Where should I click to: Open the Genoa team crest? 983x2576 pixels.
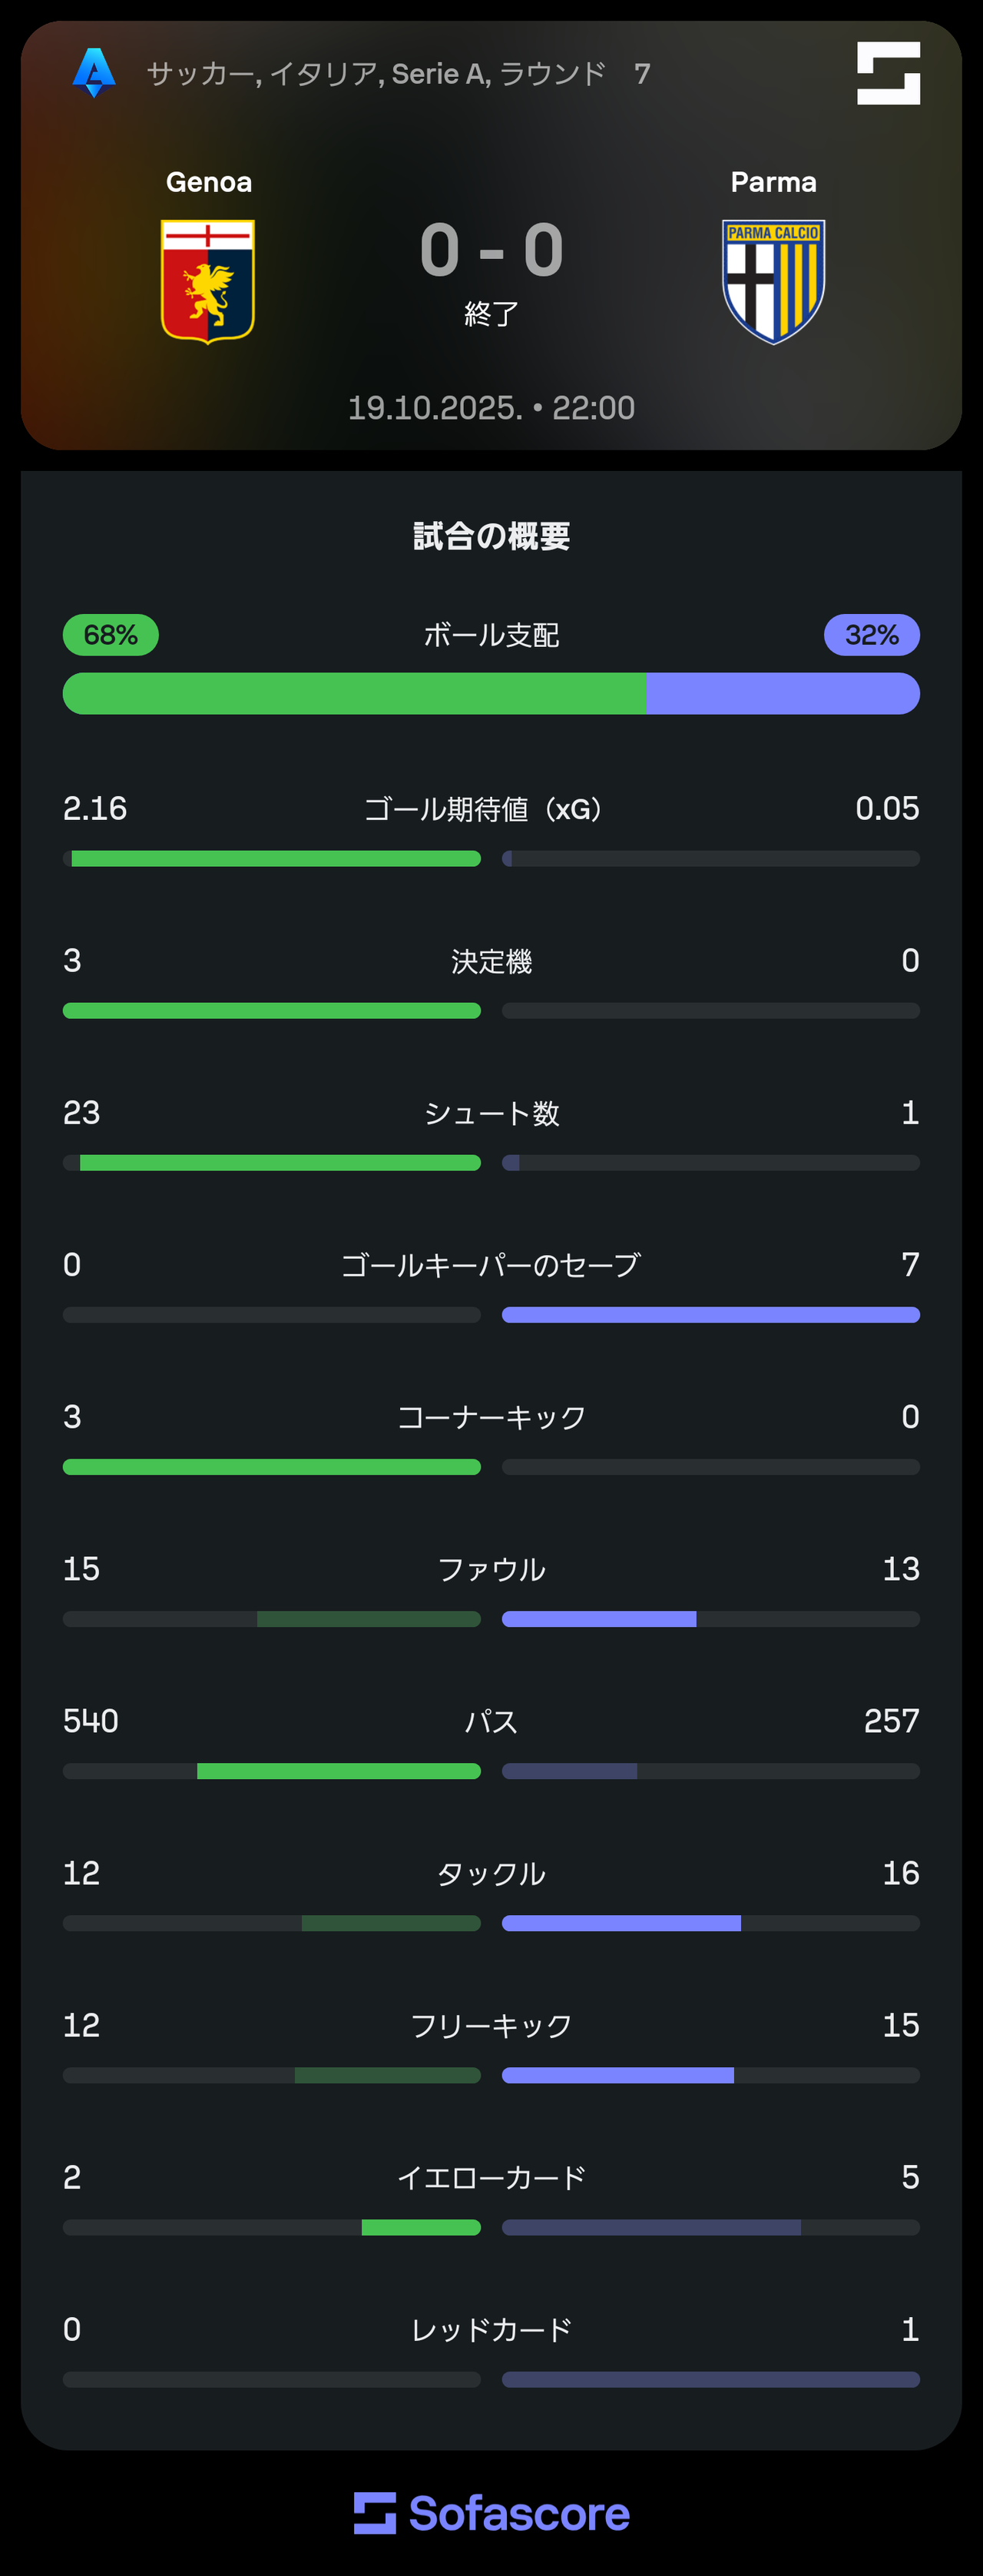(x=208, y=281)
